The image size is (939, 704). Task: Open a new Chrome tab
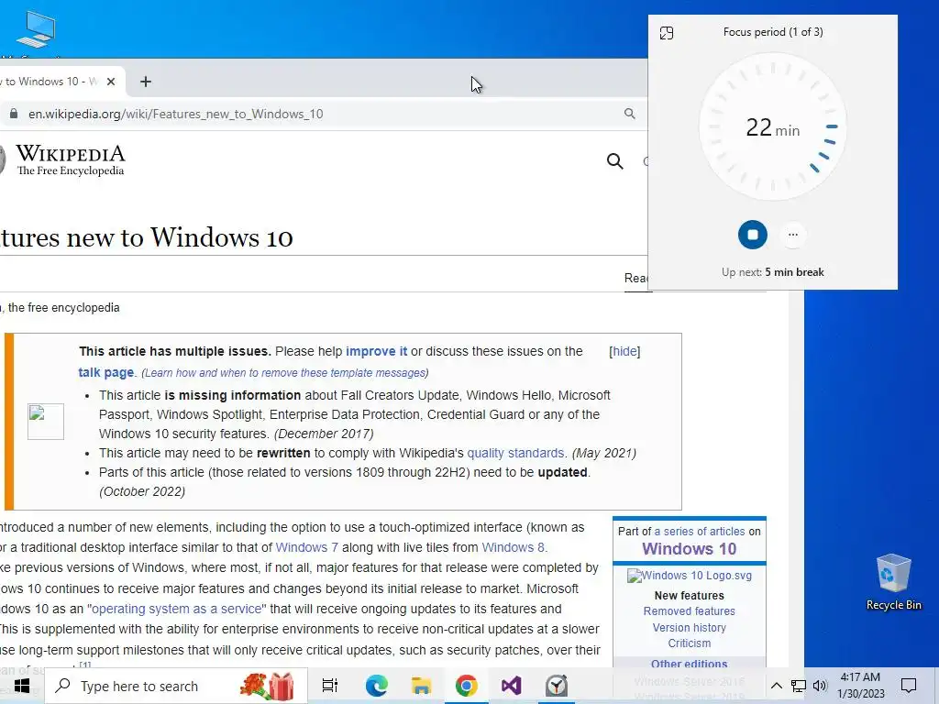pos(146,82)
